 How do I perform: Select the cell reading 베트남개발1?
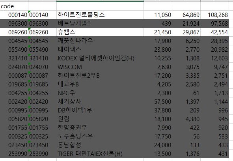click(100, 23)
